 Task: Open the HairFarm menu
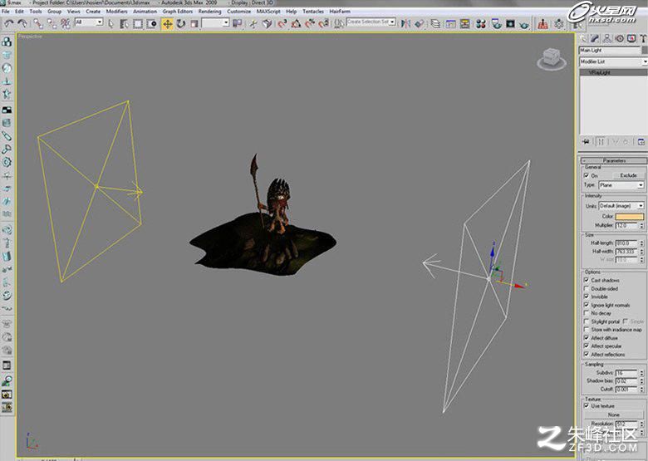click(340, 12)
